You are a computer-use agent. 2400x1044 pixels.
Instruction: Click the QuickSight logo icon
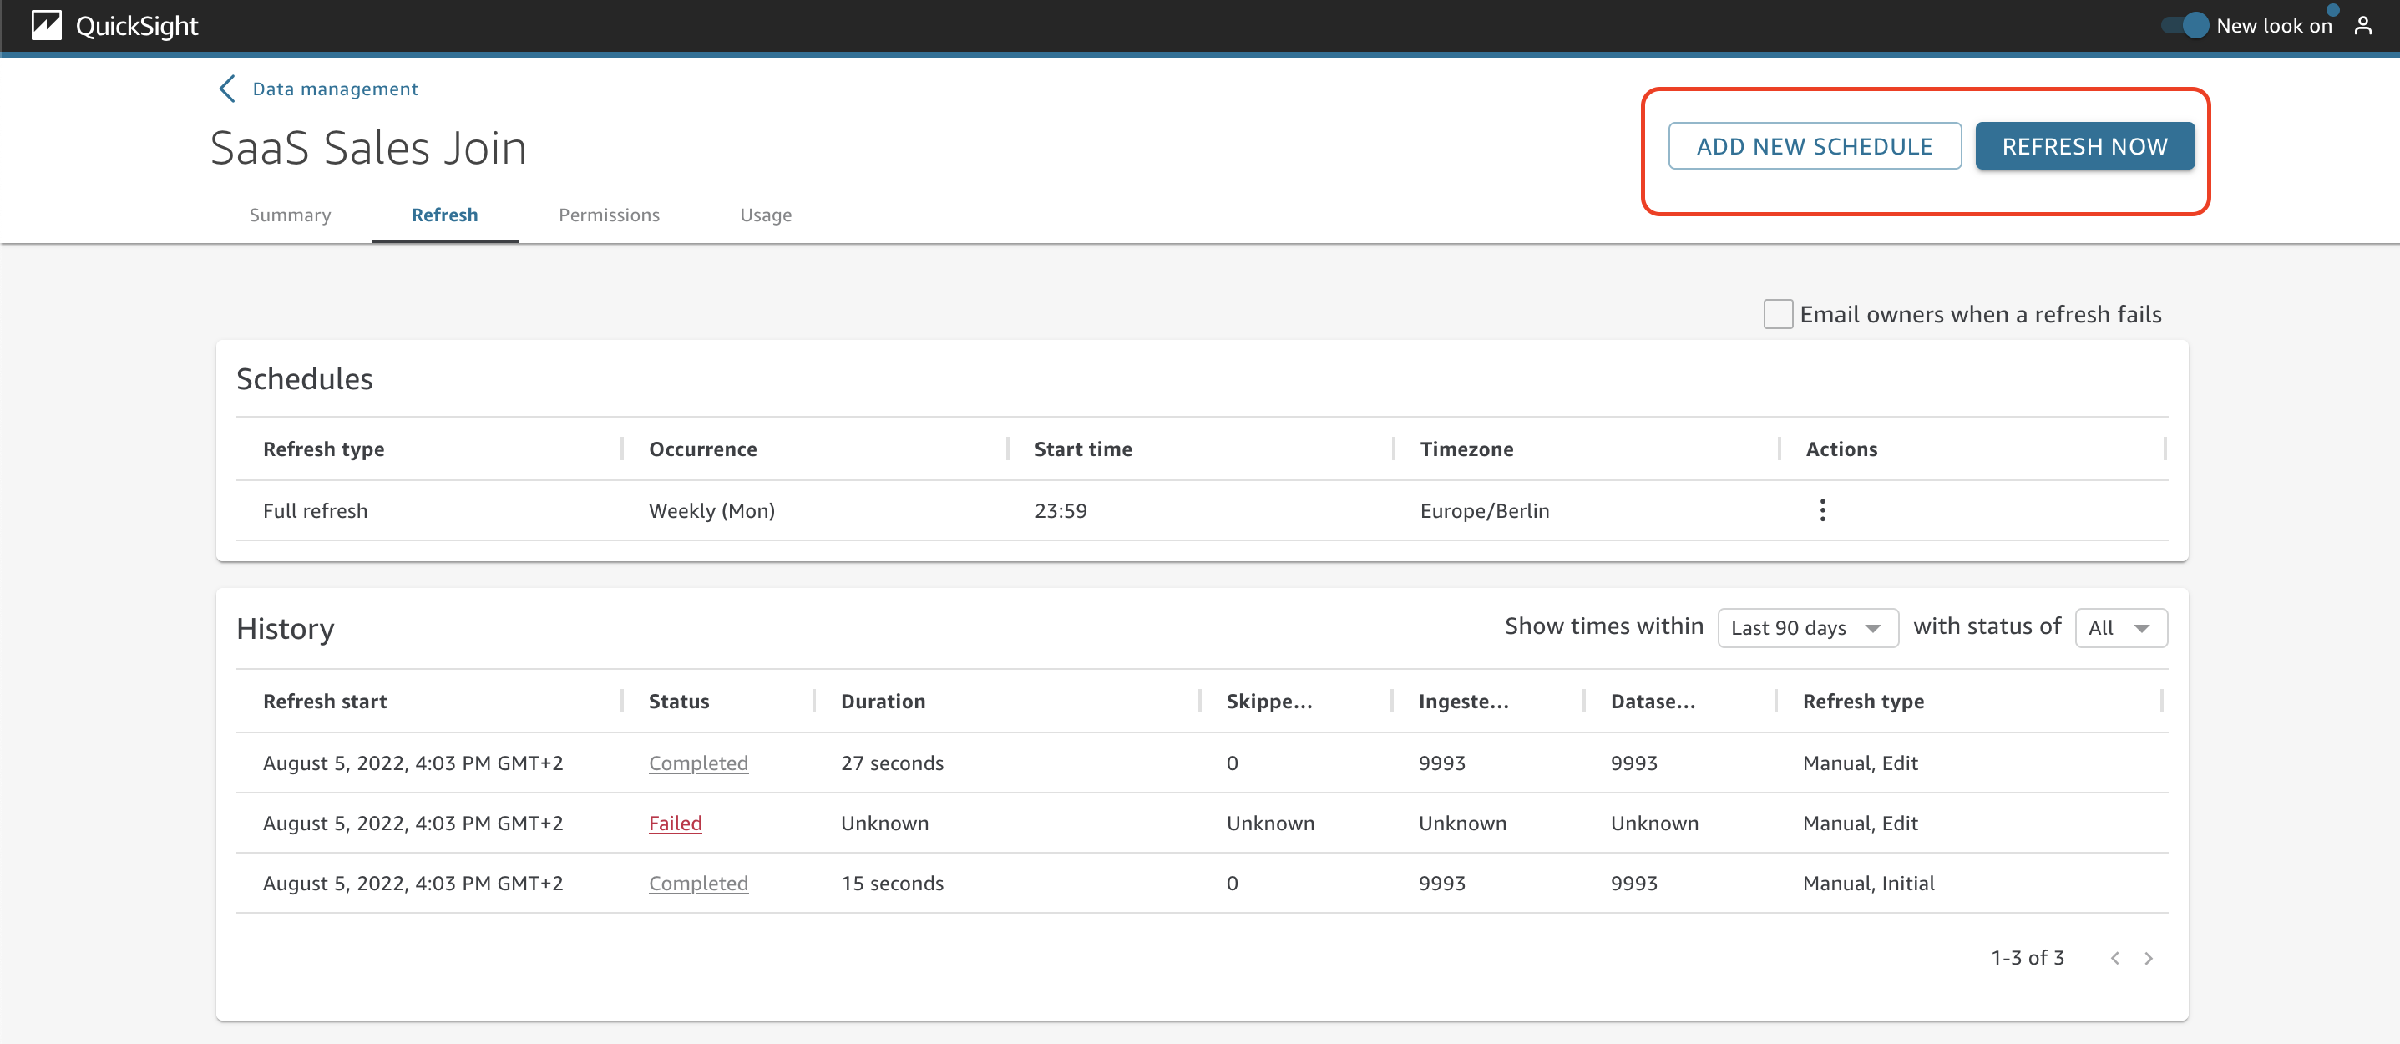pos(46,25)
